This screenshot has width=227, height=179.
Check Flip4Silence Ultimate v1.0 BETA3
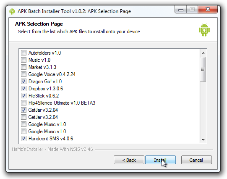[23, 103]
